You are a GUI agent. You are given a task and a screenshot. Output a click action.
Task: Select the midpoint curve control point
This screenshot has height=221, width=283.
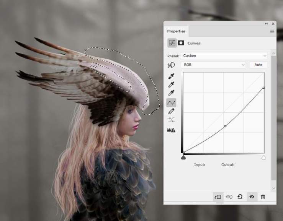(225, 126)
